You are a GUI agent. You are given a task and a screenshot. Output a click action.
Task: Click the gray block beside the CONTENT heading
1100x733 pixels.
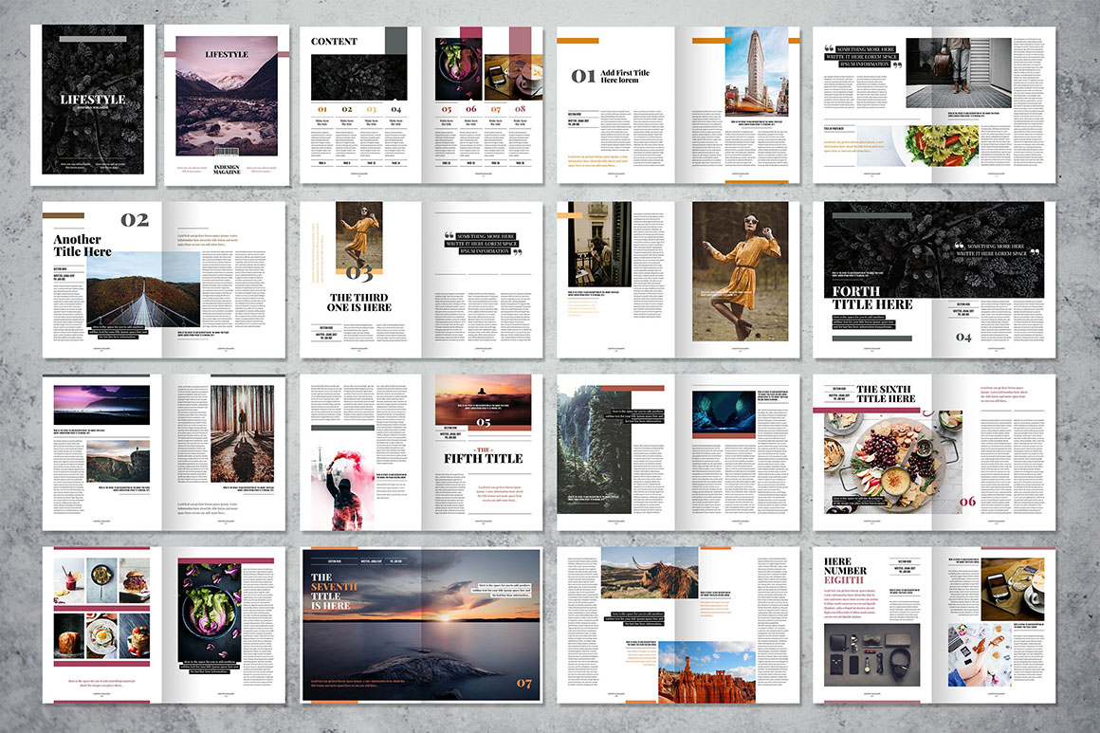[394, 40]
